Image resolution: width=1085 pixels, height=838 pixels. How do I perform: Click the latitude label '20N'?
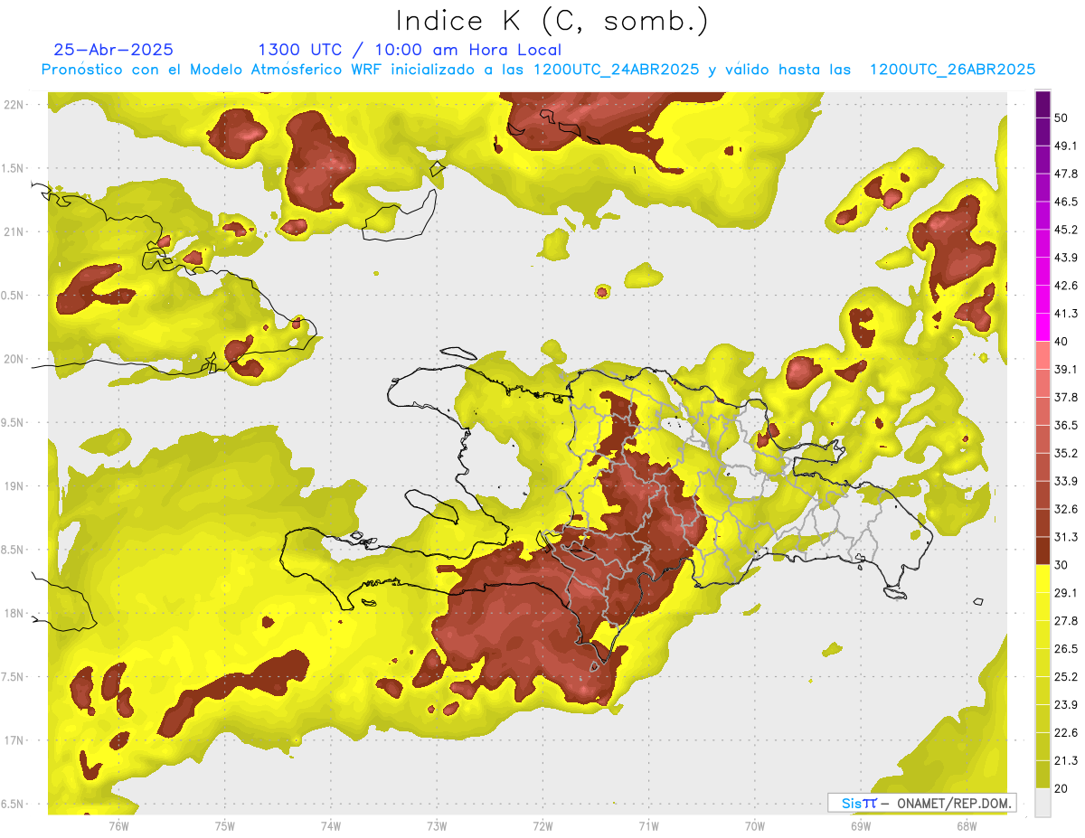(14, 359)
